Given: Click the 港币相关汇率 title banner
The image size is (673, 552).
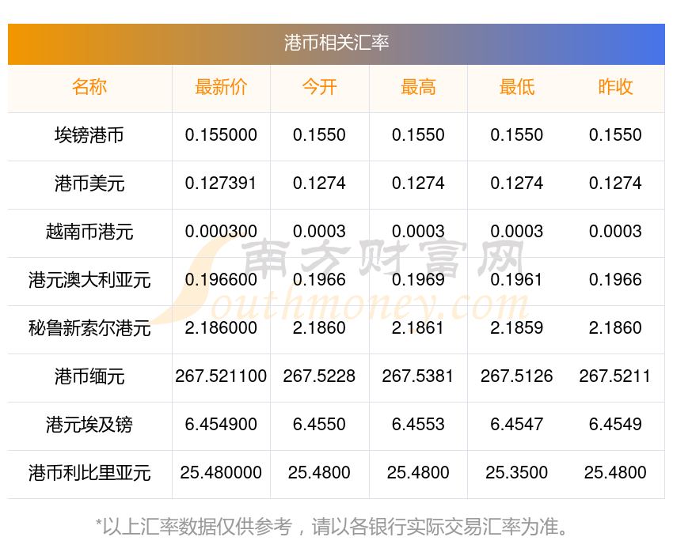Looking at the screenshot, I should (336, 43).
